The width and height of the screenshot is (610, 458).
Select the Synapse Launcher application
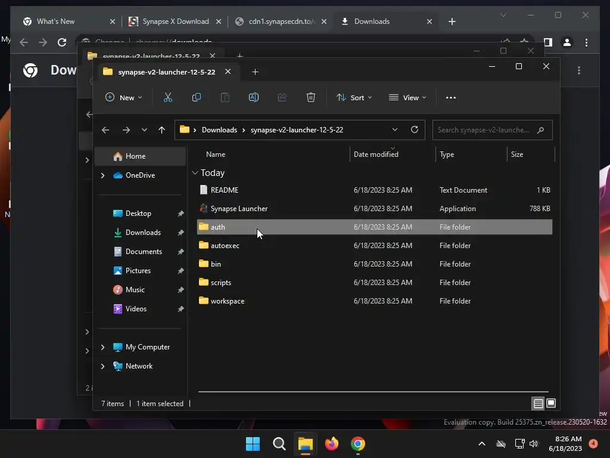pos(374,209)
